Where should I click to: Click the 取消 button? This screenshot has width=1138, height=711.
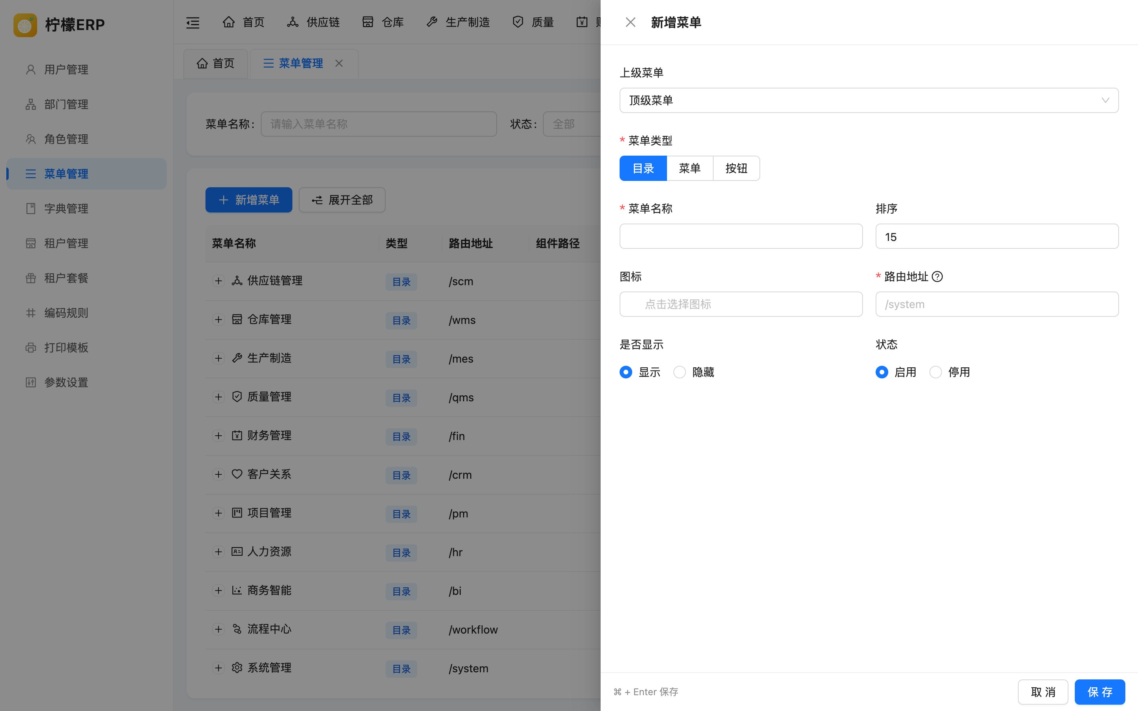tap(1043, 692)
